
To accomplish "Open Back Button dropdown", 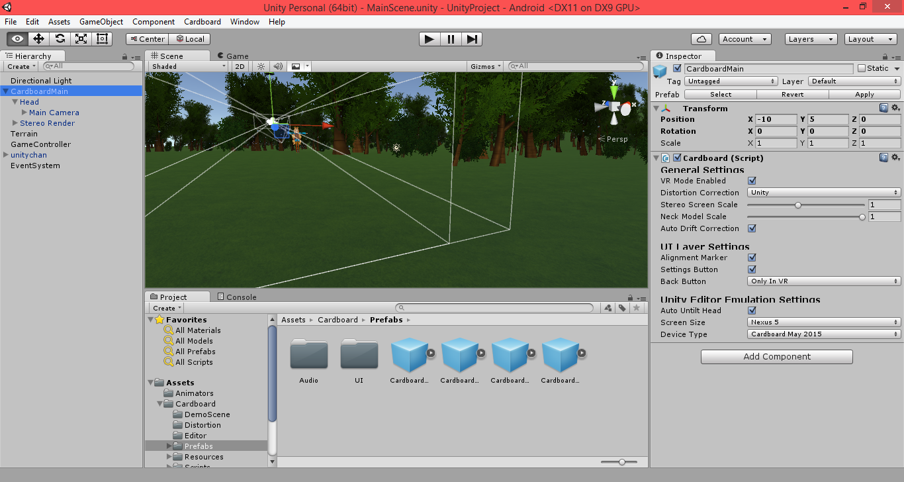I will [824, 281].
